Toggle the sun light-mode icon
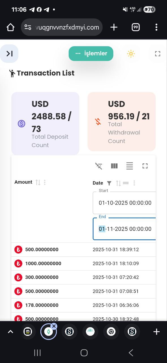Screen dimensions: 167x363 point(131,54)
